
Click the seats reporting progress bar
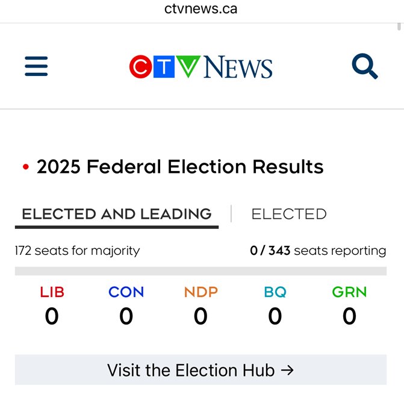tap(200, 271)
